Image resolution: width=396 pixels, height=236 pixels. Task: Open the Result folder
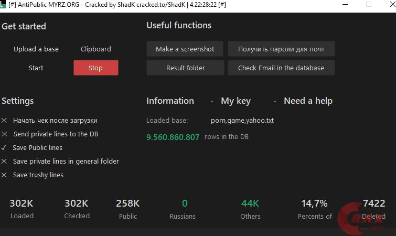(185, 68)
